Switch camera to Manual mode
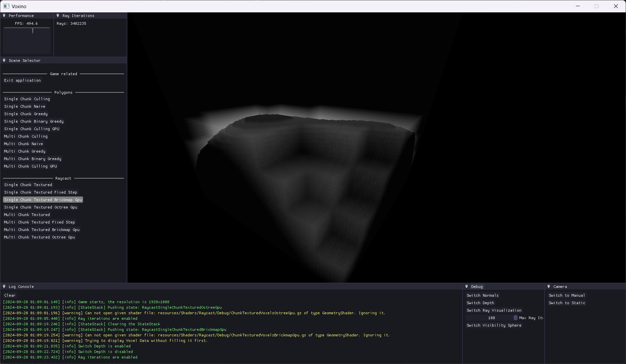Image resolution: width=626 pixels, height=364 pixels. [567, 295]
